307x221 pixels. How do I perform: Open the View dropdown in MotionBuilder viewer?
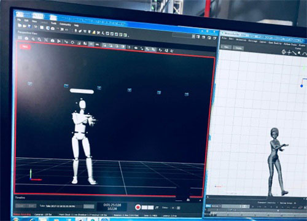pos(226,47)
